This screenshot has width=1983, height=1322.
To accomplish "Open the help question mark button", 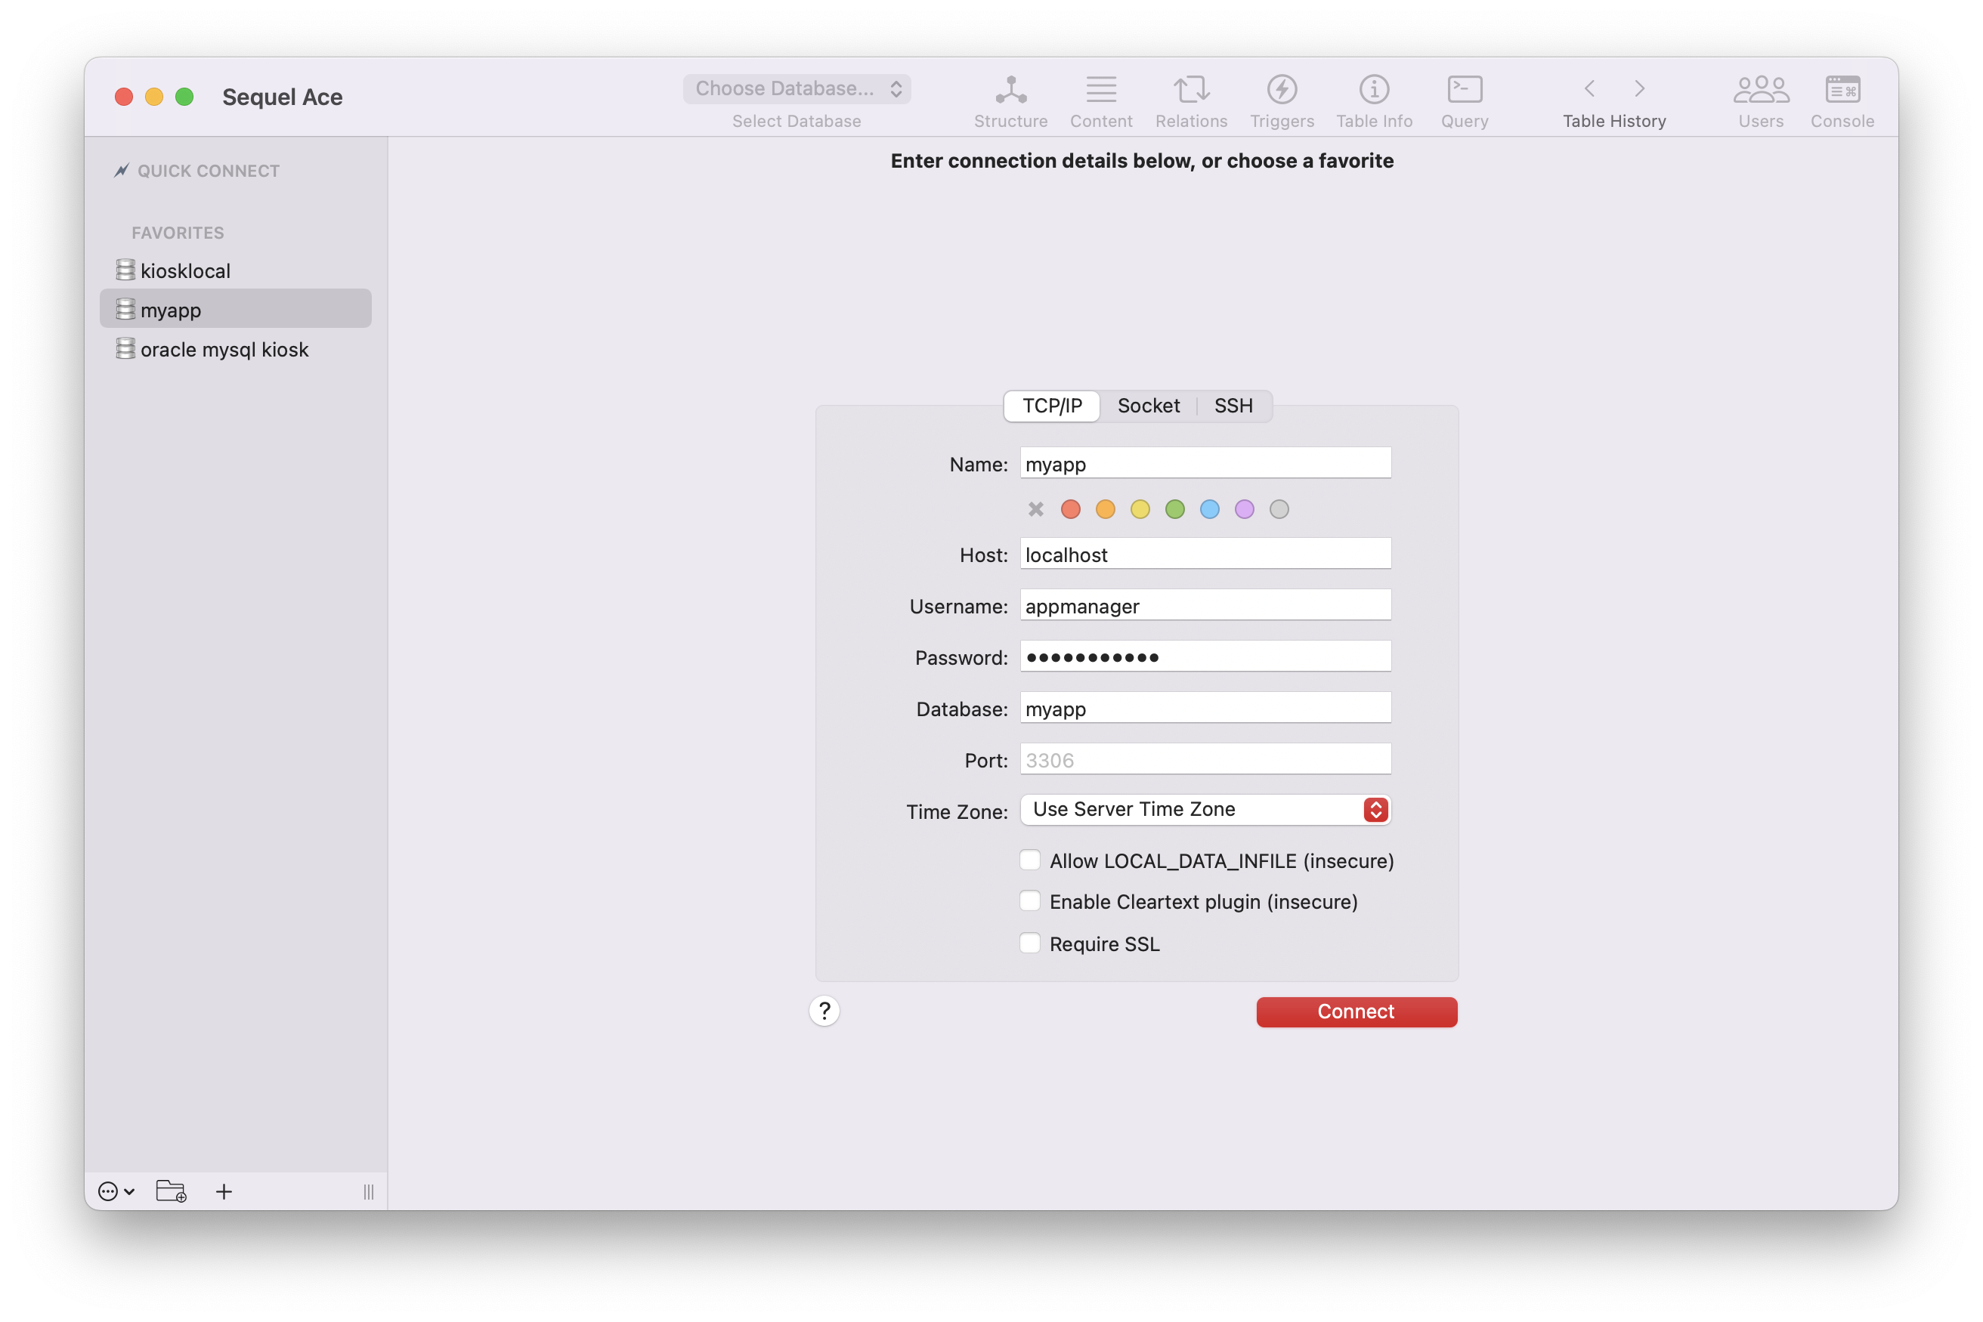I will [824, 1010].
